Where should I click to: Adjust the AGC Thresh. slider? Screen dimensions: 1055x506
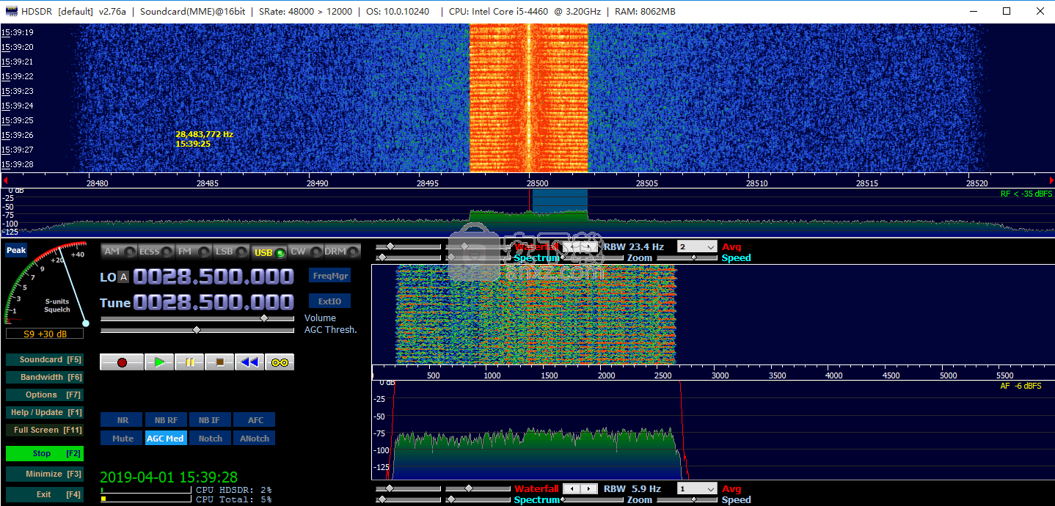click(x=197, y=330)
